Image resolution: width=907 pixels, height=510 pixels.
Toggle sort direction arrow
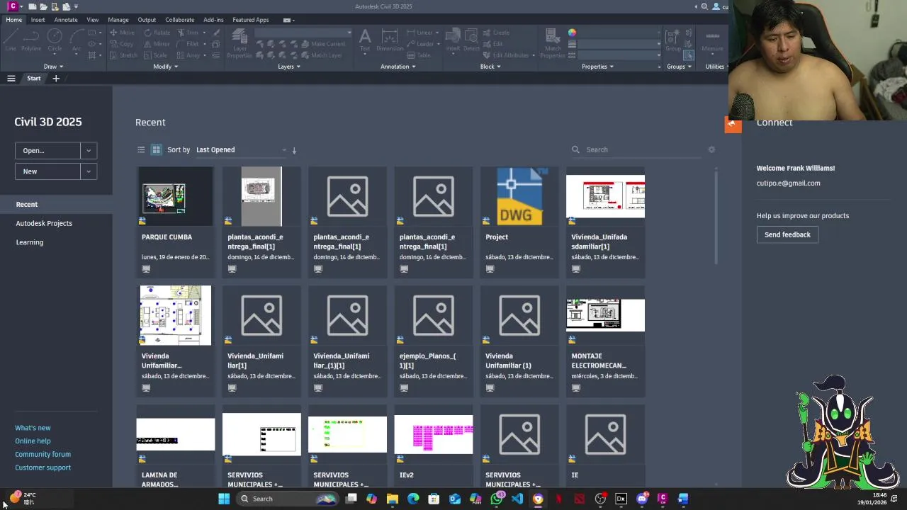[294, 150]
